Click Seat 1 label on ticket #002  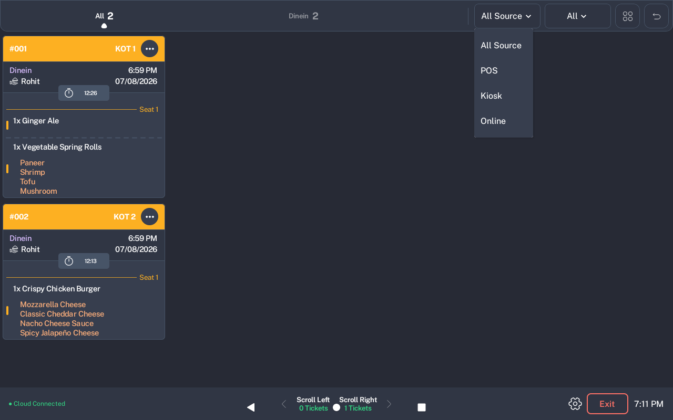tap(149, 278)
